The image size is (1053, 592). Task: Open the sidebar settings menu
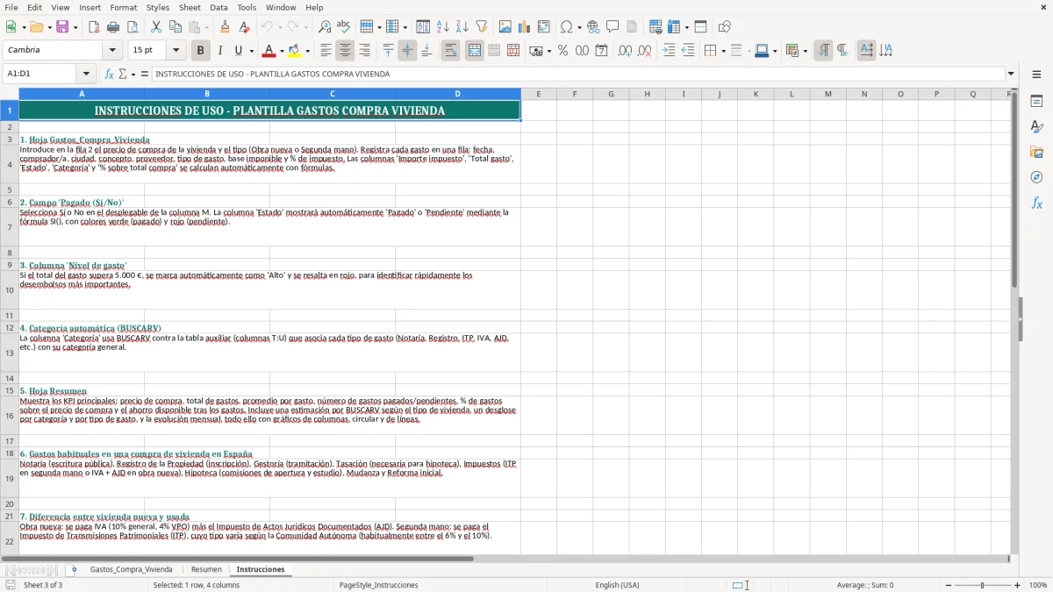click(1036, 75)
